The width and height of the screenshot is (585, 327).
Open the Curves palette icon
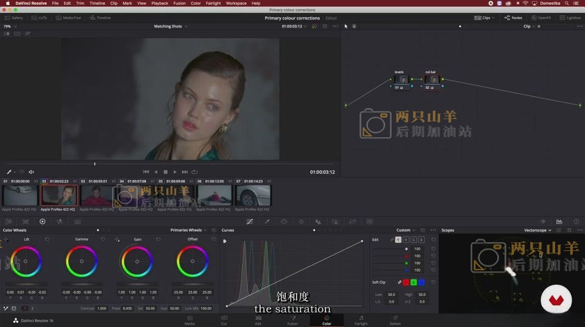[249, 221]
